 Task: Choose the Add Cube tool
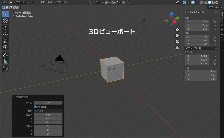(5, 69)
